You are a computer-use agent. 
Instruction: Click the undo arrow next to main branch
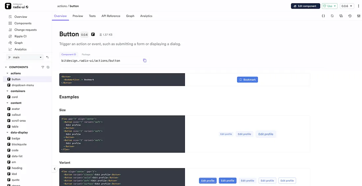pyautogui.click(x=47, y=57)
